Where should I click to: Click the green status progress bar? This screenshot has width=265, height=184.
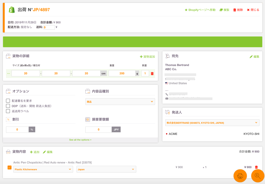click(133, 42)
